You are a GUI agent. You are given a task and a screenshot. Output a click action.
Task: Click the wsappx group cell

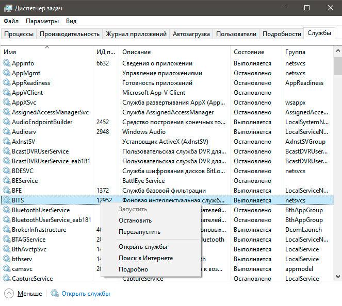click(x=296, y=103)
